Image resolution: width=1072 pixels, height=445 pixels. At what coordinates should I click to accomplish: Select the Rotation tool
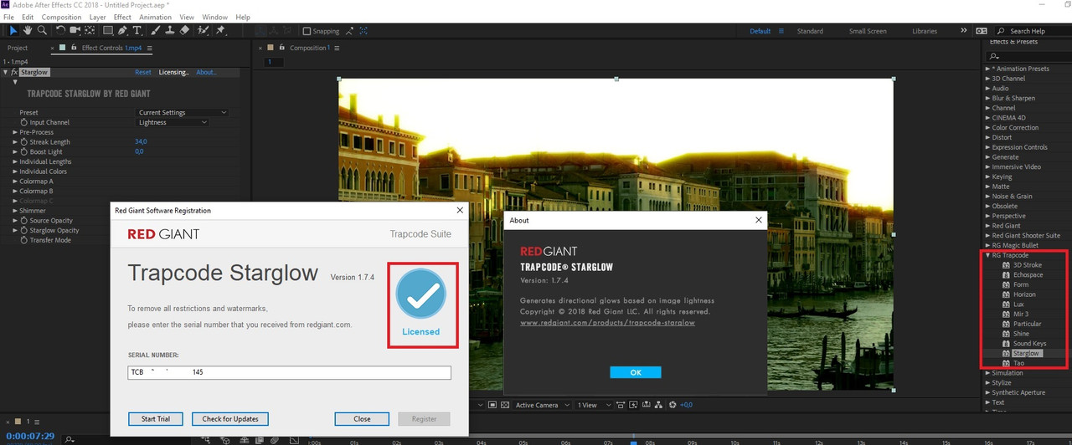[62, 31]
